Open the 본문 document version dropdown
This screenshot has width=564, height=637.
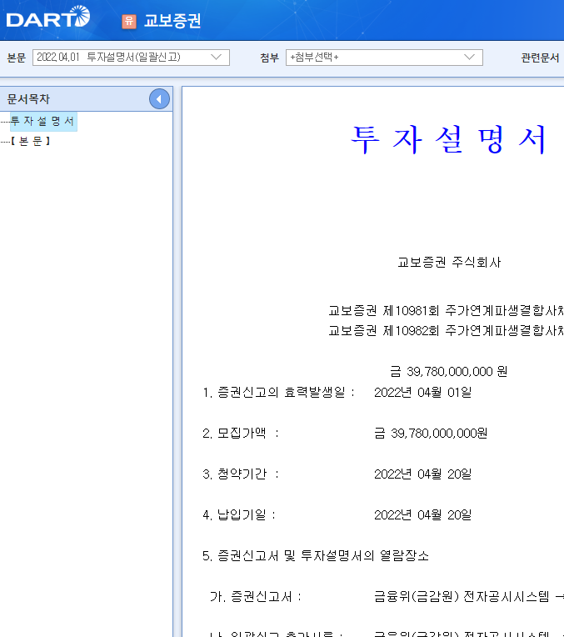[x=131, y=58]
